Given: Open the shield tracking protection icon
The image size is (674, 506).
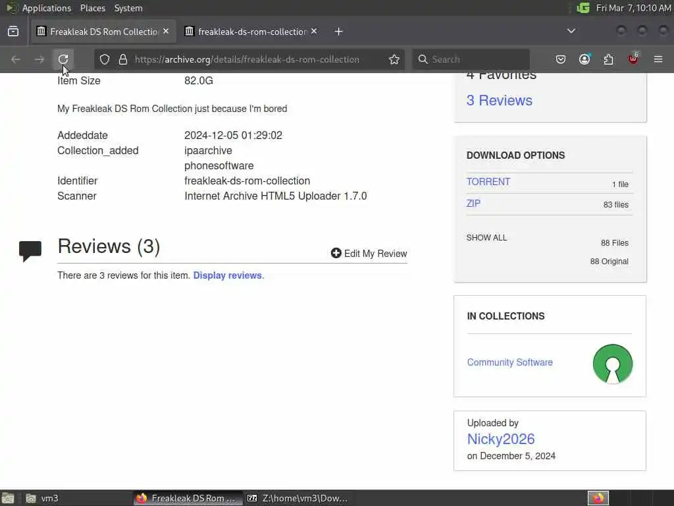Looking at the screenshot, I should pyautogui.click(x=105, y=59).
